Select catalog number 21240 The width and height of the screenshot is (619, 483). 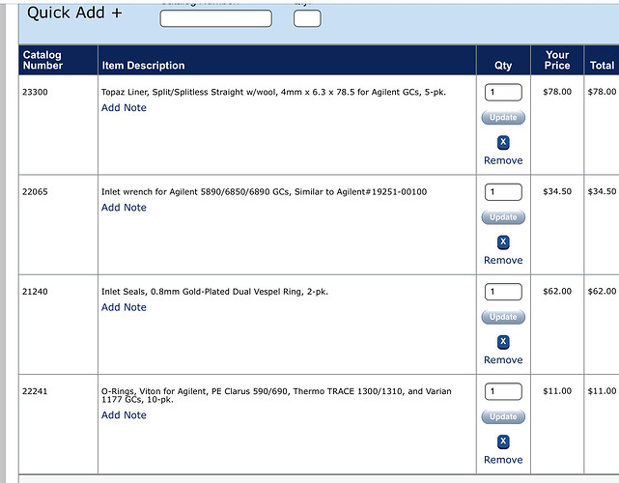pyautogui.click(x=35, y=292)
